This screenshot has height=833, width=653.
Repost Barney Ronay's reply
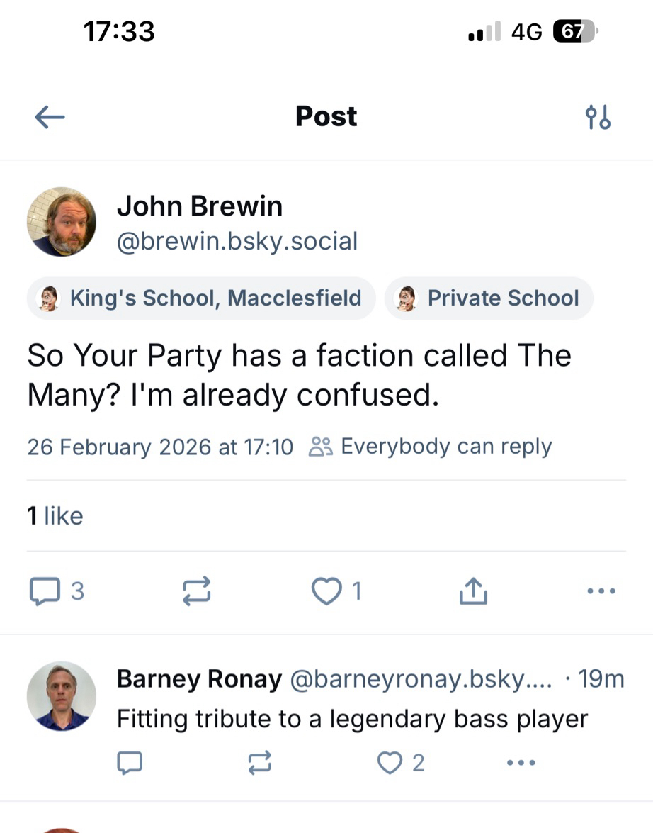[x=259, y=763]
